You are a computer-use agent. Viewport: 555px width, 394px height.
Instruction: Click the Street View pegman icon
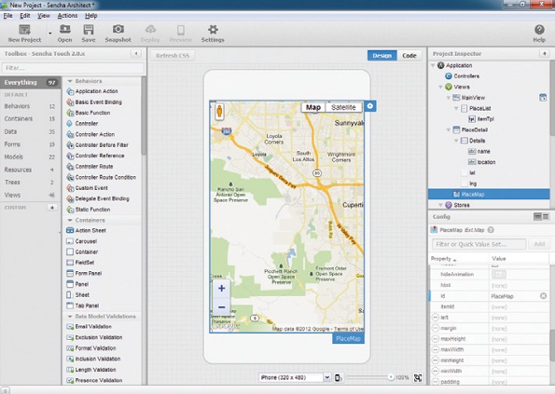tap(219, 112)
